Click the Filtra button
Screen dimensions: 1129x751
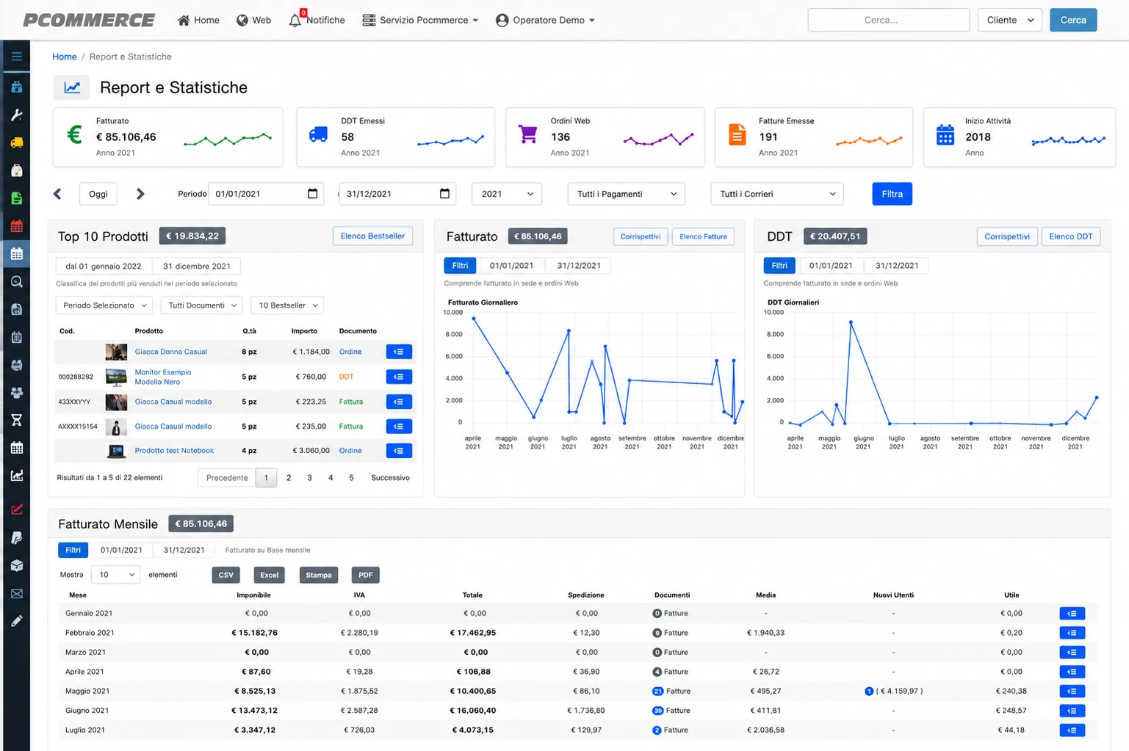pos(892,194)
